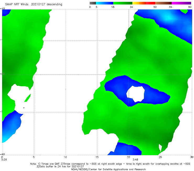Click the longitude axis label "25"
The height and width of the screenshot is (171, 194).
click(x=160, y=157)
